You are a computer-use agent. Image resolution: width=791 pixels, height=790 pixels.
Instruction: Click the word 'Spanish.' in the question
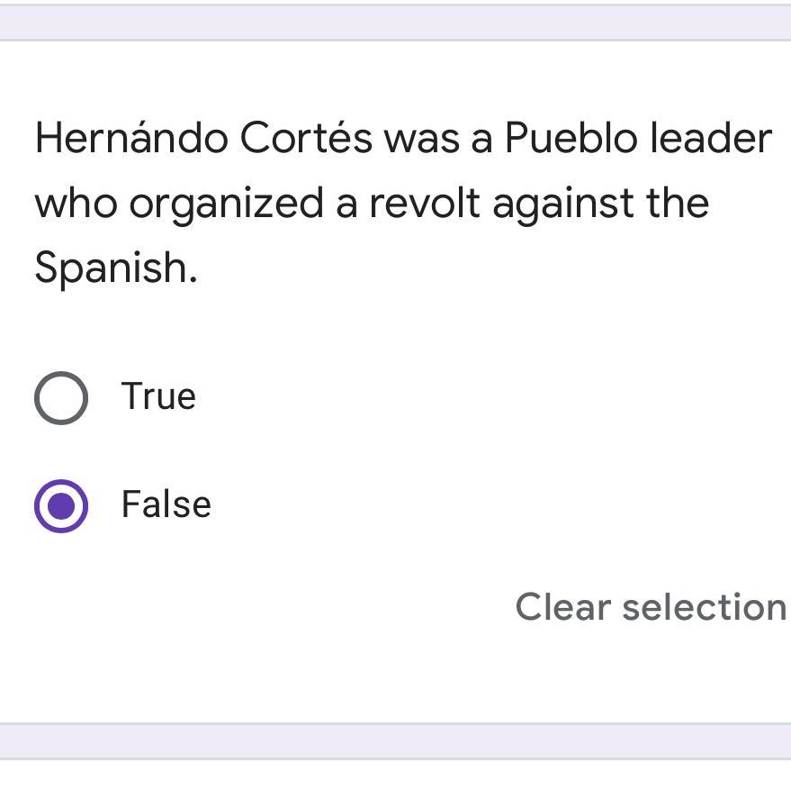point(115,268)
